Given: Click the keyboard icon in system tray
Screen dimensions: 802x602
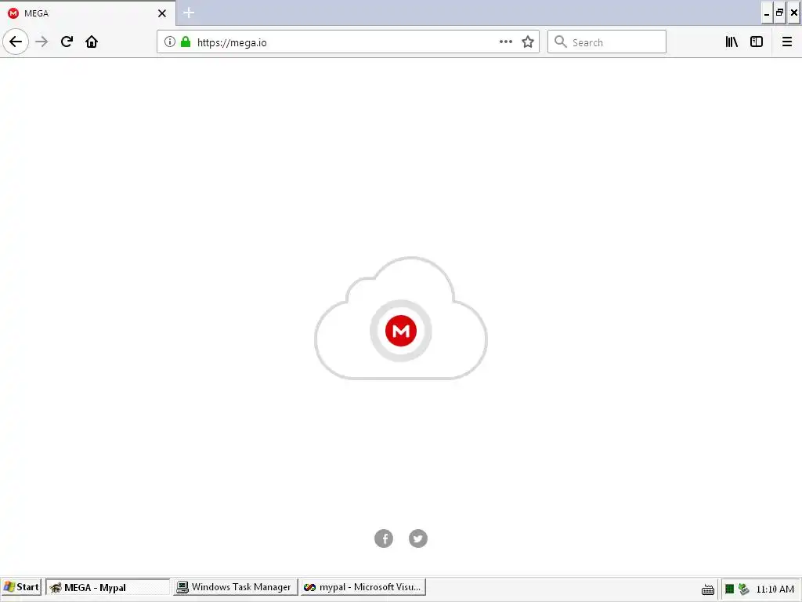Looking at the screenshot, I should tap(708, 589).
